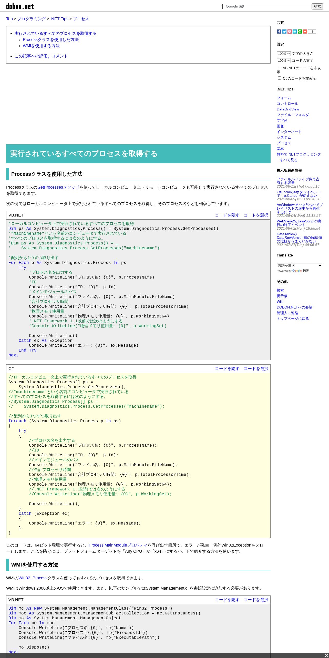The height and width of the screenshot is (658, 329).
Task: Click the Powered by Google 翻訳 logo
Action: 300,271
